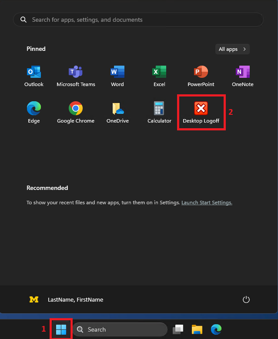Open the power options menu

(246, 299)
